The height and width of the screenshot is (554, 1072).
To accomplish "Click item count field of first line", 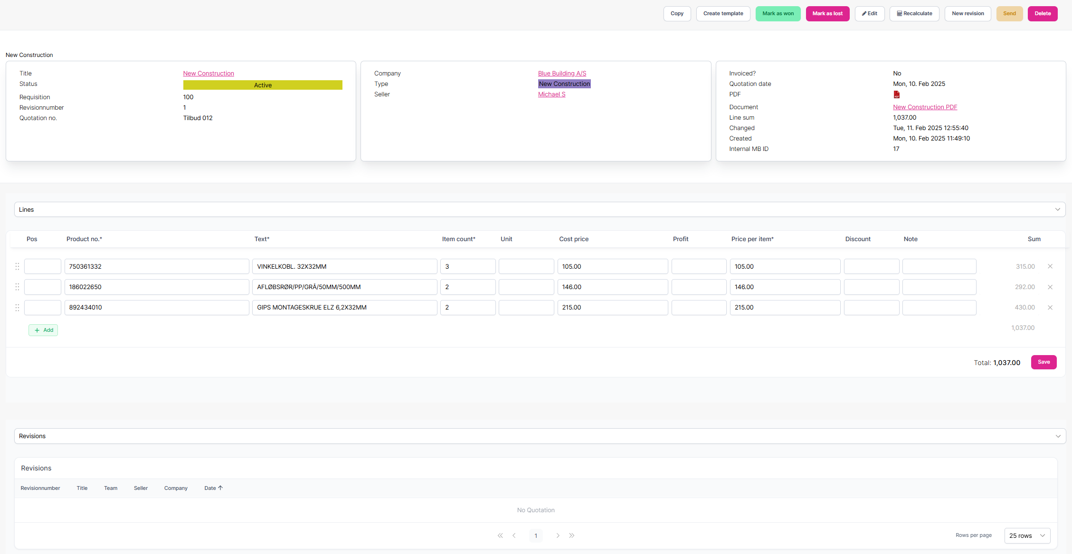I will 467,266.
